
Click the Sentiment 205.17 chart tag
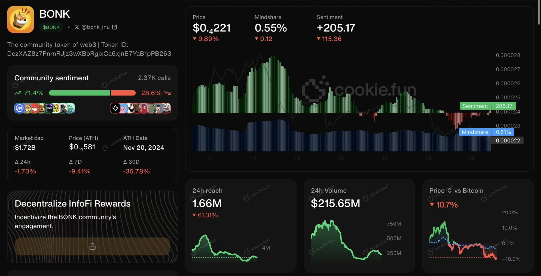tap(488, 106)
